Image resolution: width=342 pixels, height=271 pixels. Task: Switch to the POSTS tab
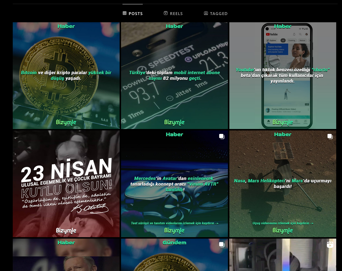[x=133, y=13]
